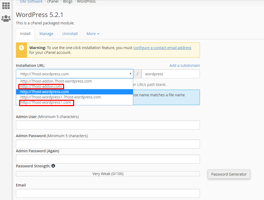This screenshot has height=200, width=264.
Task: Open the Installation URL domain dropdown
Action: [x=75, y=74]
